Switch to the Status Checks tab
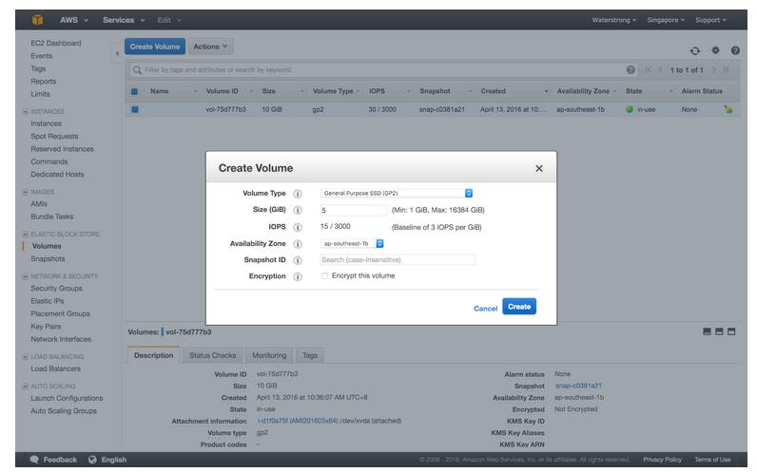757x472 pixels. [x=212, y=355]
